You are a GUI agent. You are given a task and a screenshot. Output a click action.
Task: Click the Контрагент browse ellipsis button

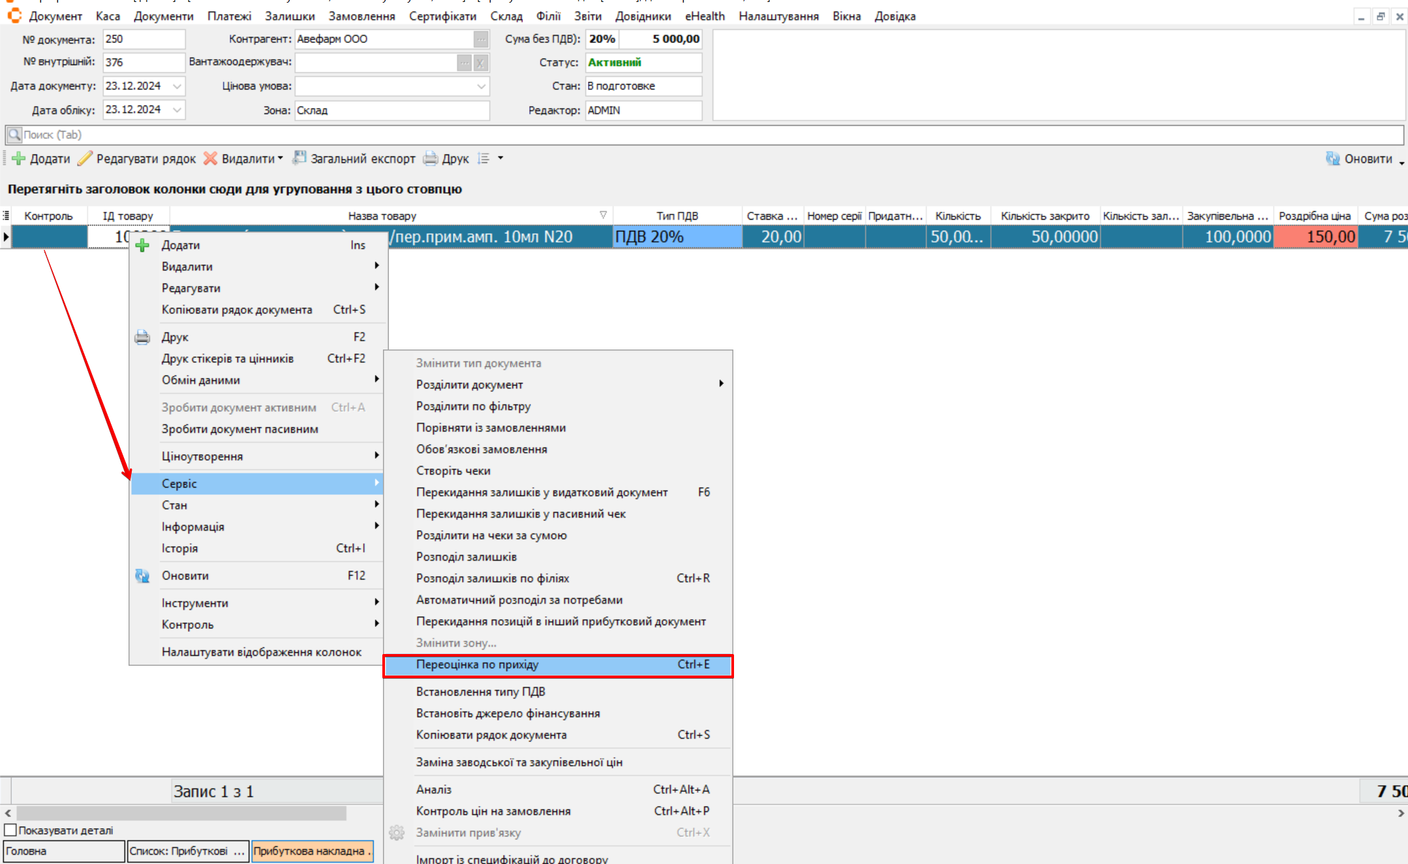click(x=481, y=39)
